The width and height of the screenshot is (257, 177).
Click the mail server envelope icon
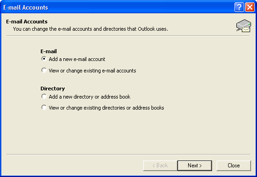244,26
